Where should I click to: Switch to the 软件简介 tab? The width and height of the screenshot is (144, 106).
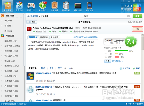point(33,37)
